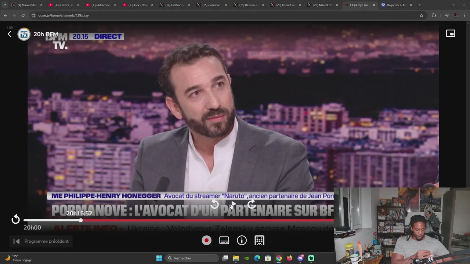
Task: Open a new browser tab
Action: (x=420, y=5)
